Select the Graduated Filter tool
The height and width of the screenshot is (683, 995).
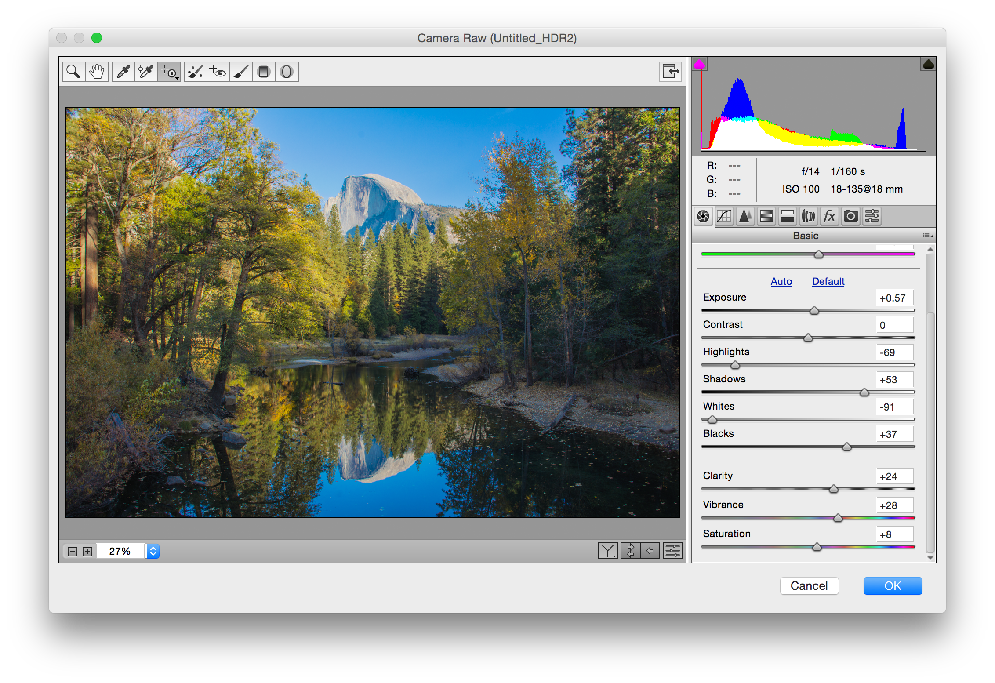click(264, 72)
